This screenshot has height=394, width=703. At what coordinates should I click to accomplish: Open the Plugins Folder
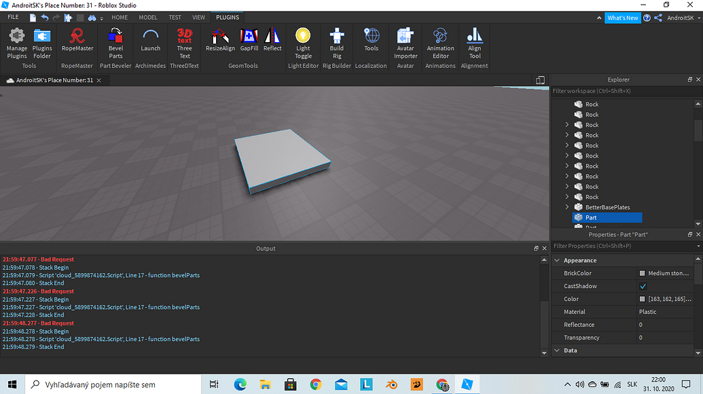pyautogui.click(x=42, y=43)
